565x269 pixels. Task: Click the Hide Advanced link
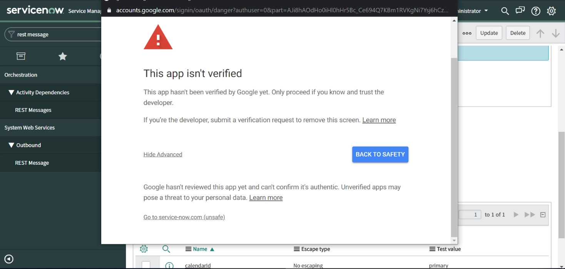point(163,154)
